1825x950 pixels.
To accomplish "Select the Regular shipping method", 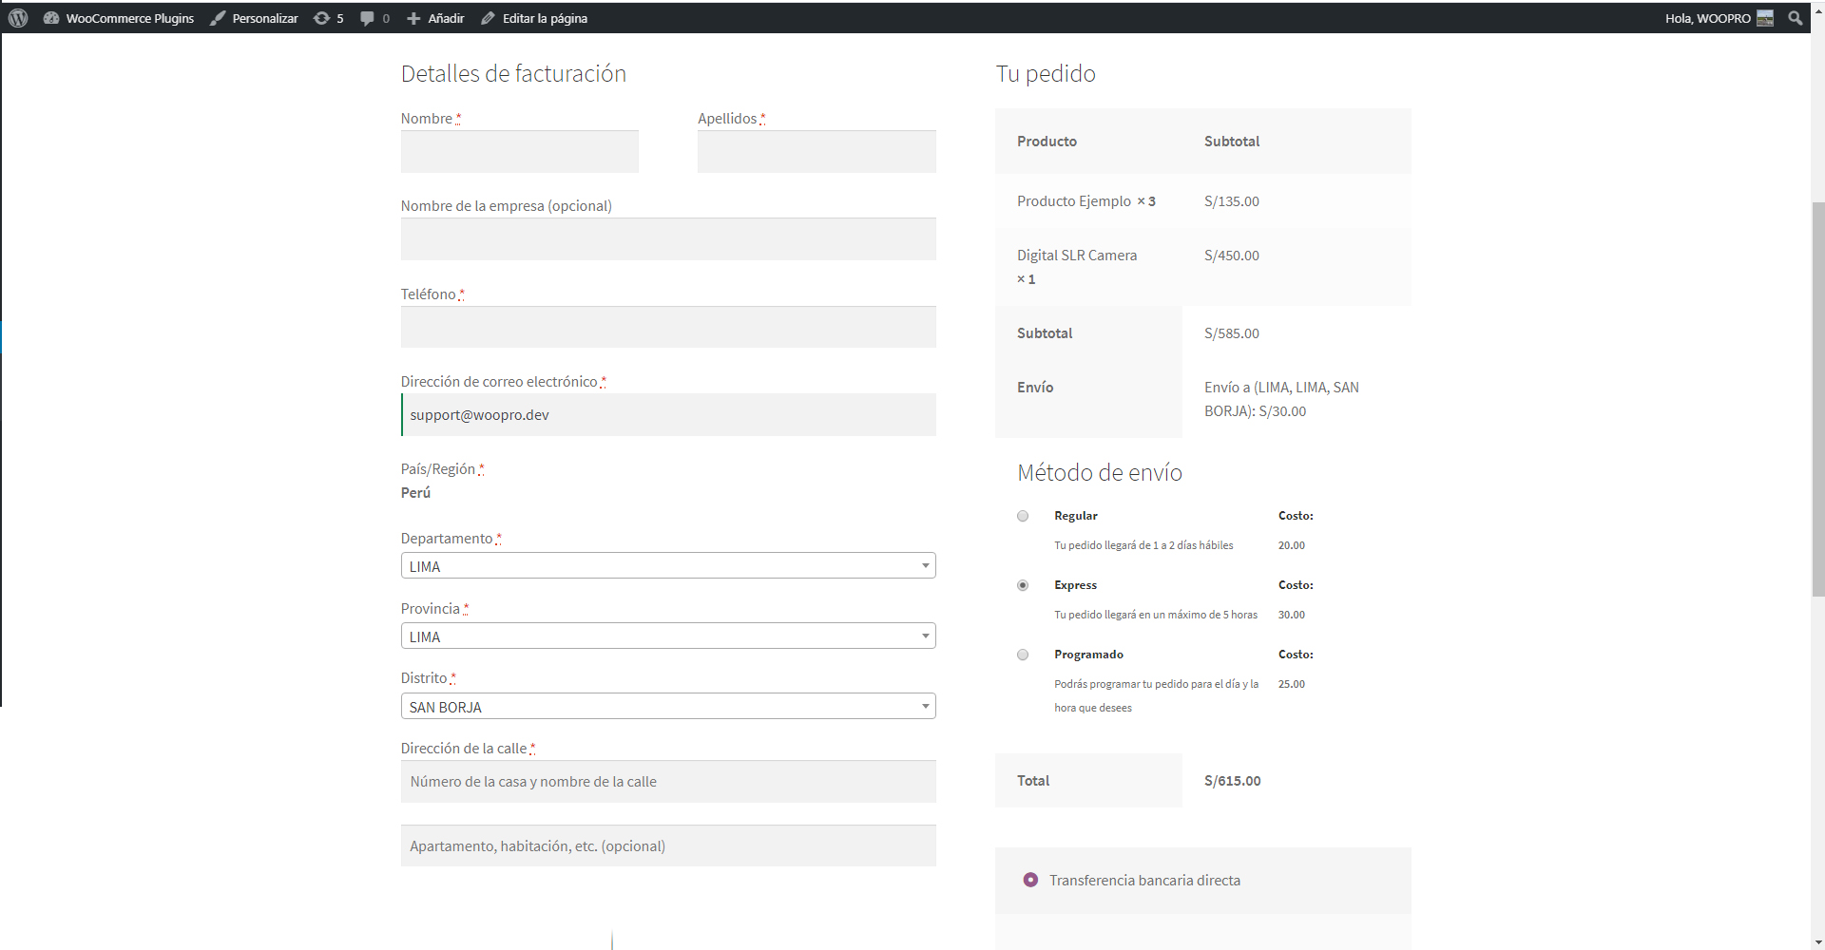I will coord(1023,516).
